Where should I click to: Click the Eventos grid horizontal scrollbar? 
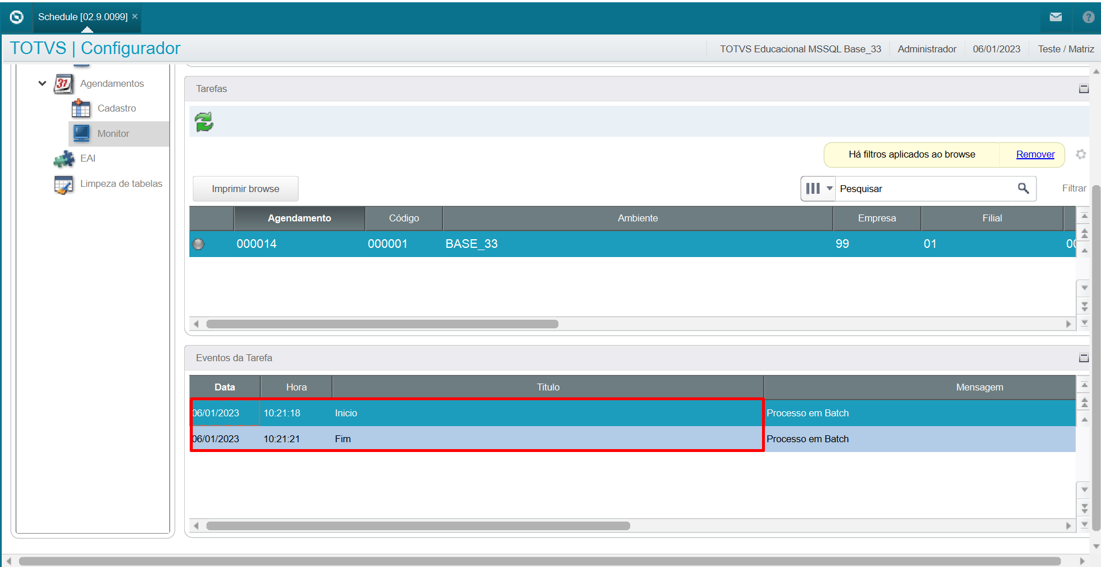pyautogui.click(x=418, y=526)
